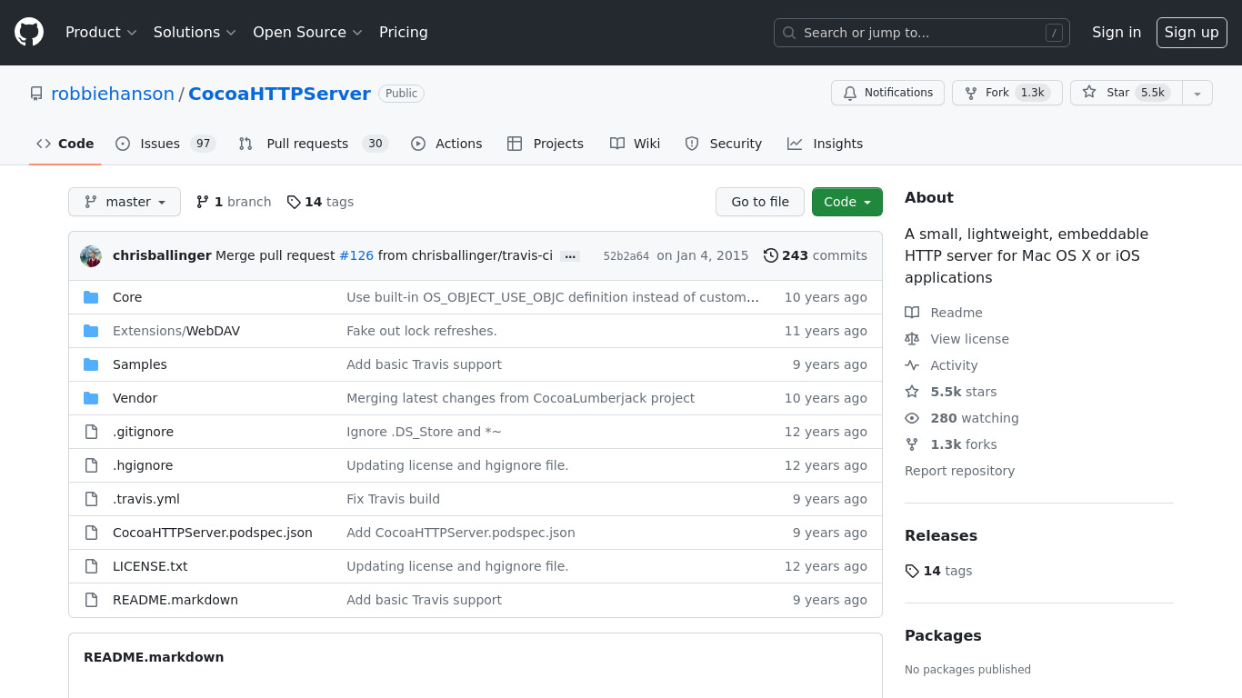The height and width of the screenshot is (698, 1242).
Task: Expand the commit message ellipsis button
Action: pos(570,256)
